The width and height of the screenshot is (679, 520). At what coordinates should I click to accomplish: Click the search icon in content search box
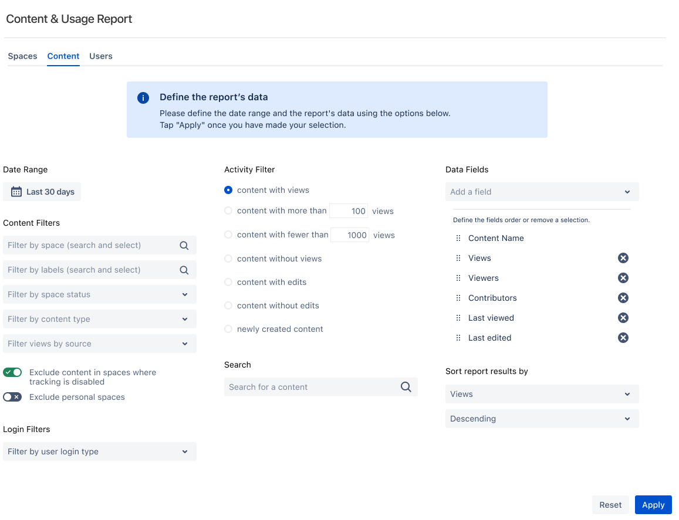click(x=406, y=387)
